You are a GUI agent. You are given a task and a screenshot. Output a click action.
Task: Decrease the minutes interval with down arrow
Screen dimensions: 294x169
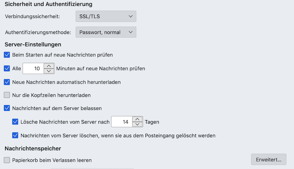click(x=49, y=71)
